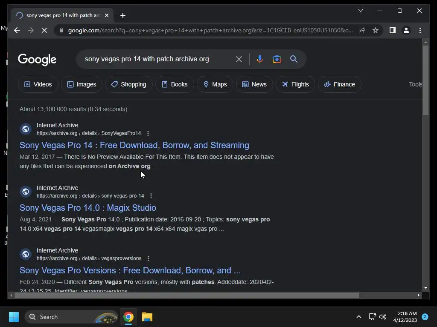Open network status tray icon
Viewport: 437px width, 327px height.
(x=372, y=317)
